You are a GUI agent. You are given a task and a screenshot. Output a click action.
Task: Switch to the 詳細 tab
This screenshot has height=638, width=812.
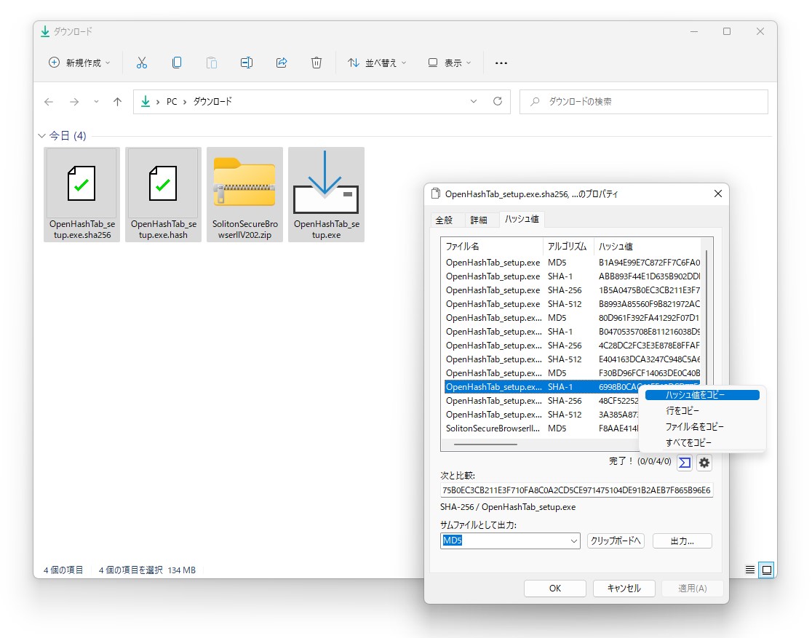479,220
